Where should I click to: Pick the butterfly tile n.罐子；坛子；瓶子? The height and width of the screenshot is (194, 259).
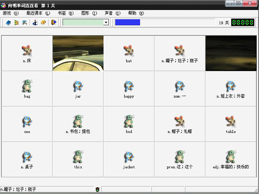pos(180,53)
